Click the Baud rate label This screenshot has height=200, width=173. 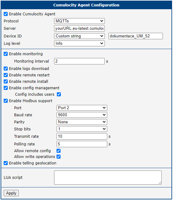(23, 115)
